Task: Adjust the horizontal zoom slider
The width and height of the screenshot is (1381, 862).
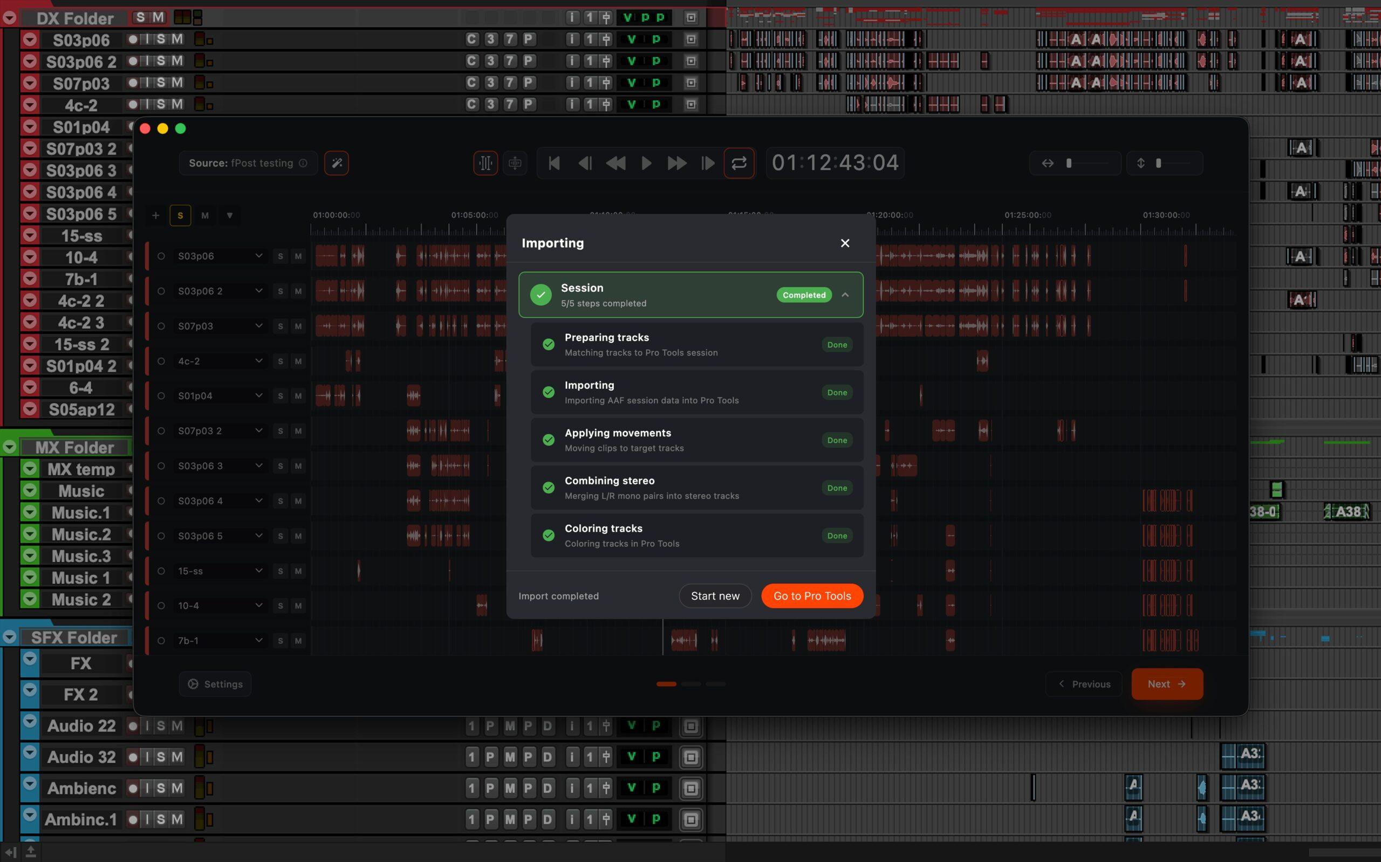Action: (1076, 163)
